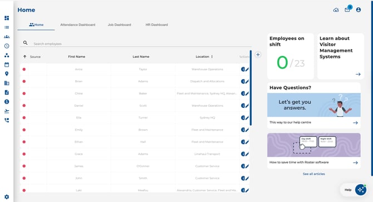Switch to Attendance Dashboard tab
Viewport: 373px width, 202px height.
click(77, 24)
